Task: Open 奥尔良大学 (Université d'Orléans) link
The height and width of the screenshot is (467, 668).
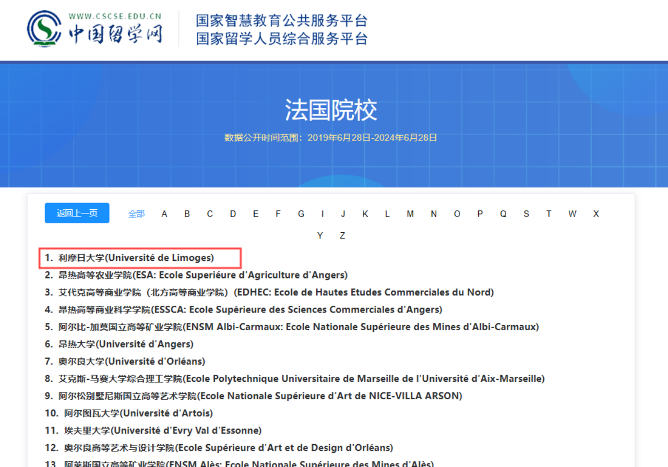Action: tap(132, 361)
